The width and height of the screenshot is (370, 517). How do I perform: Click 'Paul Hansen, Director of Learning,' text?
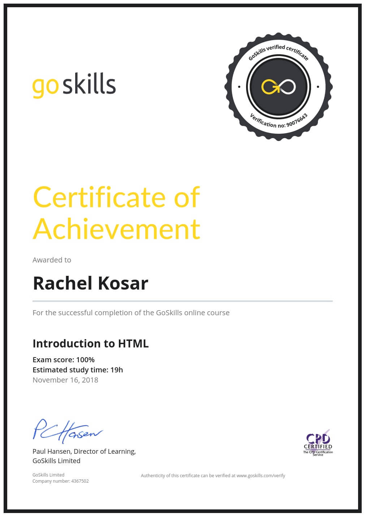coord(84,452)
